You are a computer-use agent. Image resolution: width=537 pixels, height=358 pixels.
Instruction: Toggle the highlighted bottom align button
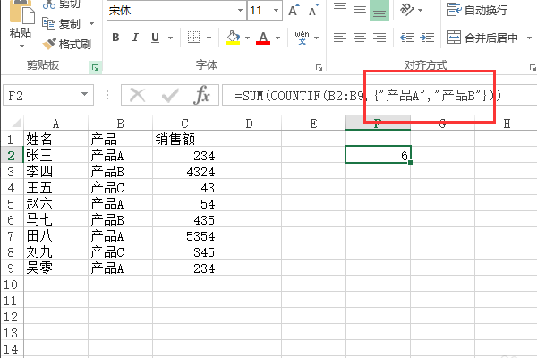click(x=379, y=10)
